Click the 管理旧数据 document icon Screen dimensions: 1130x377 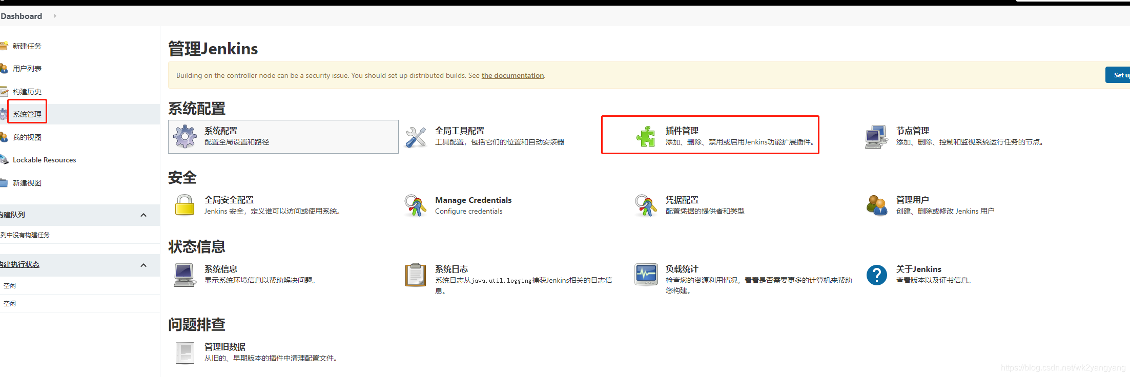pos(184,352)
